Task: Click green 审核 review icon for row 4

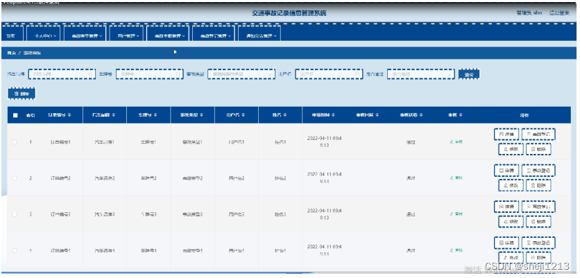Action: [456, 251]
